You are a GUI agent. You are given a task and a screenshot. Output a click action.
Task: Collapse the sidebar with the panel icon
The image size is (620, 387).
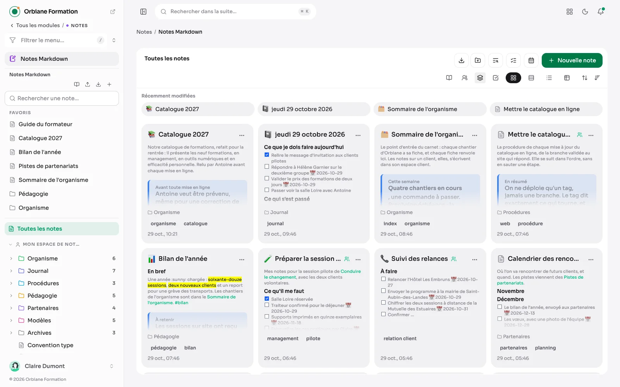(x=143, y=12)
